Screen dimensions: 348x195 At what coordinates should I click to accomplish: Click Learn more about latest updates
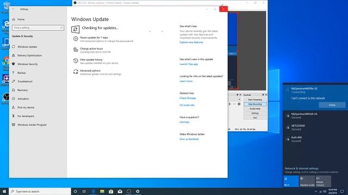(x=186, y=81)
